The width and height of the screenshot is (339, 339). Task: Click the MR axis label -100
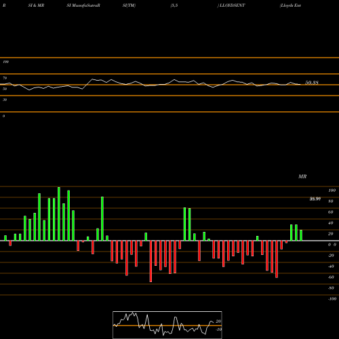[332, 299]
